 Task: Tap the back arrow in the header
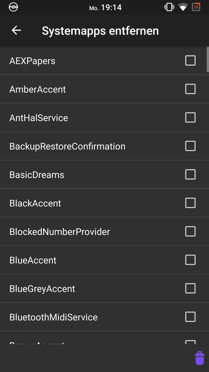pyautogui.click(x=16, y=30)
